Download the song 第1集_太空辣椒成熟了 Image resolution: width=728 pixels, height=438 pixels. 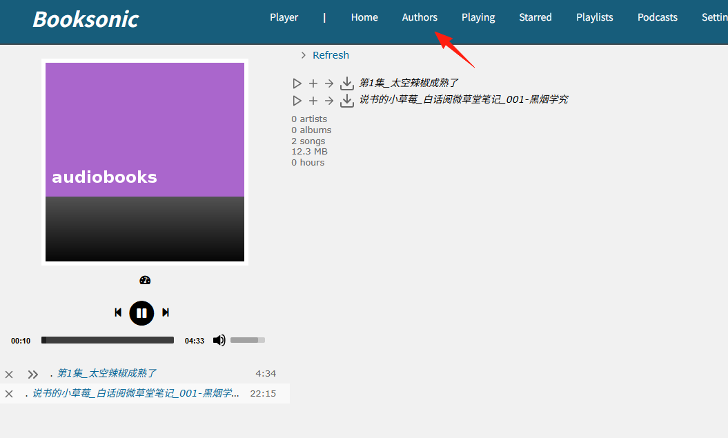347,83
